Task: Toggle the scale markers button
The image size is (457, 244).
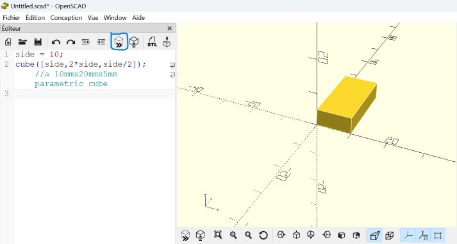Action: point(423,235)
